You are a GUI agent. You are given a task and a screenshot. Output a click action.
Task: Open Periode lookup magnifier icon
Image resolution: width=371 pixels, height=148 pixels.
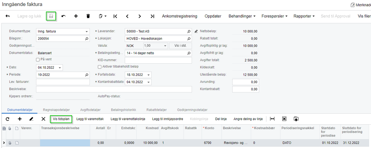[87, 75]
